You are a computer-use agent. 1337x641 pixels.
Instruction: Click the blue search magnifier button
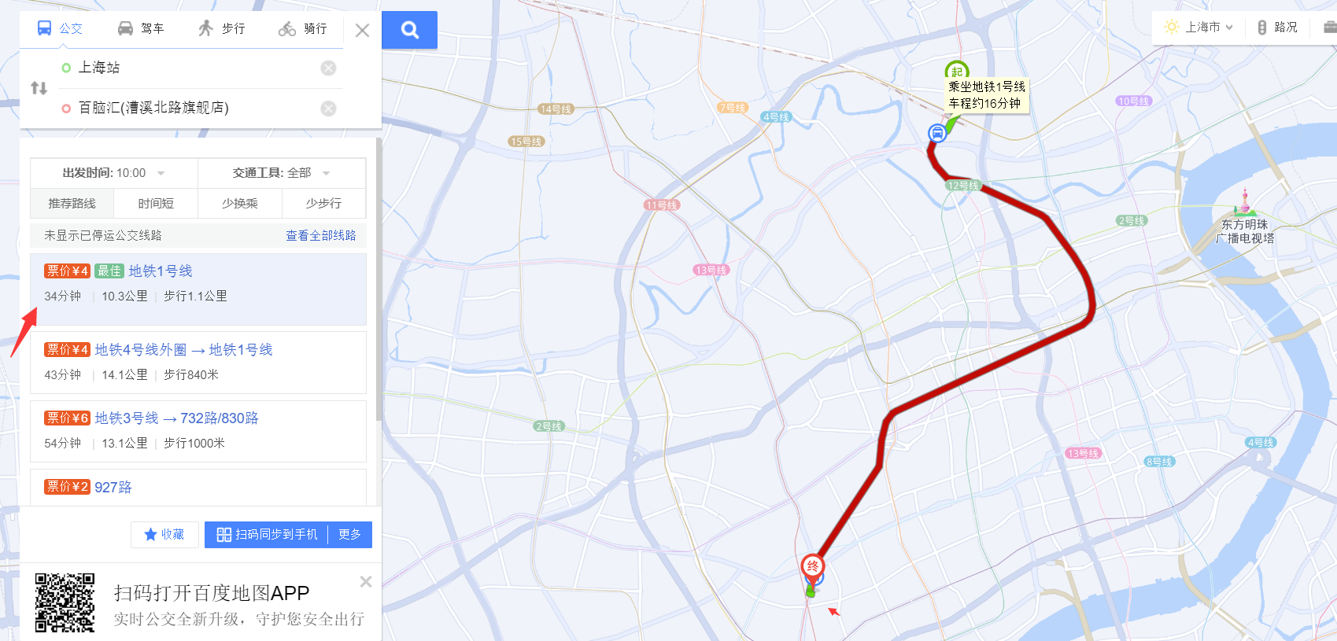click(409, 30)
